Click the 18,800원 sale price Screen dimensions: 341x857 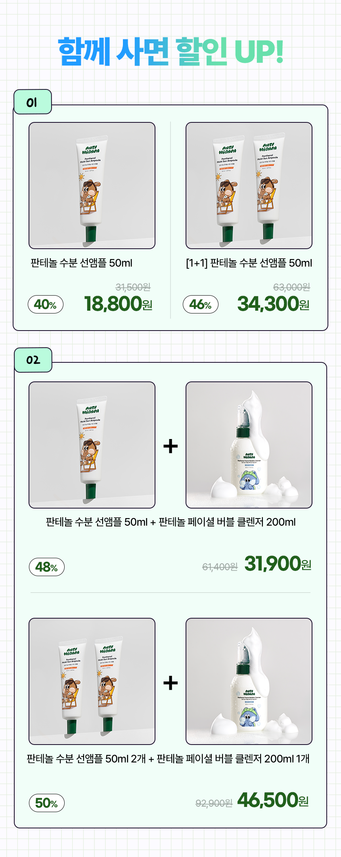(118, 304)
